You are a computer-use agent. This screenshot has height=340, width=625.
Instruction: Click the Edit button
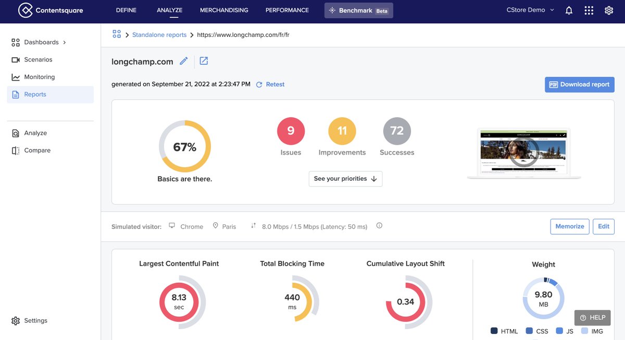point(604,226)
